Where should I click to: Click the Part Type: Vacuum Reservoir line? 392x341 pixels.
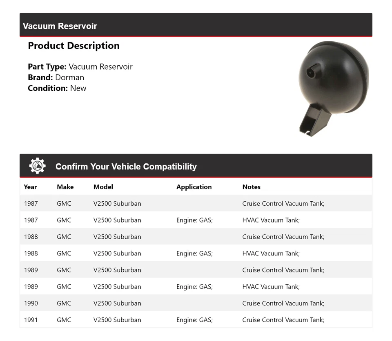point(80,67)
